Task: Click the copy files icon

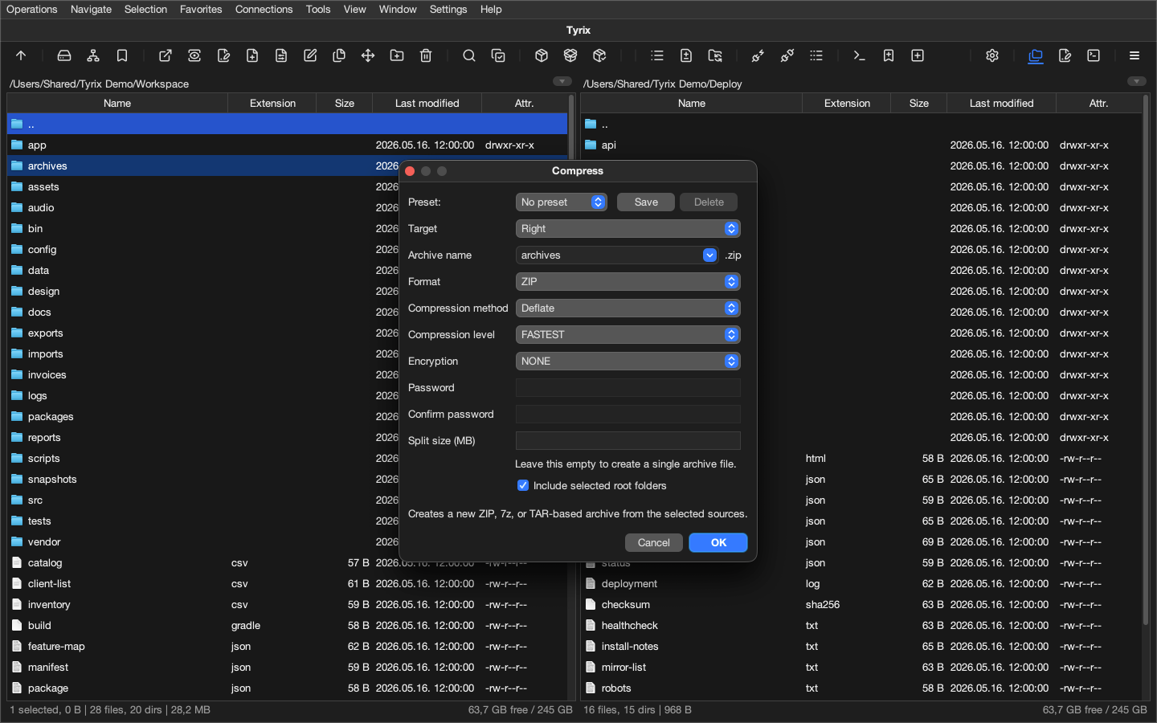Action: point(339,55)
